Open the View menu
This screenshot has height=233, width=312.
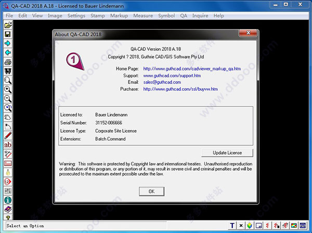[x=37, y=16]
